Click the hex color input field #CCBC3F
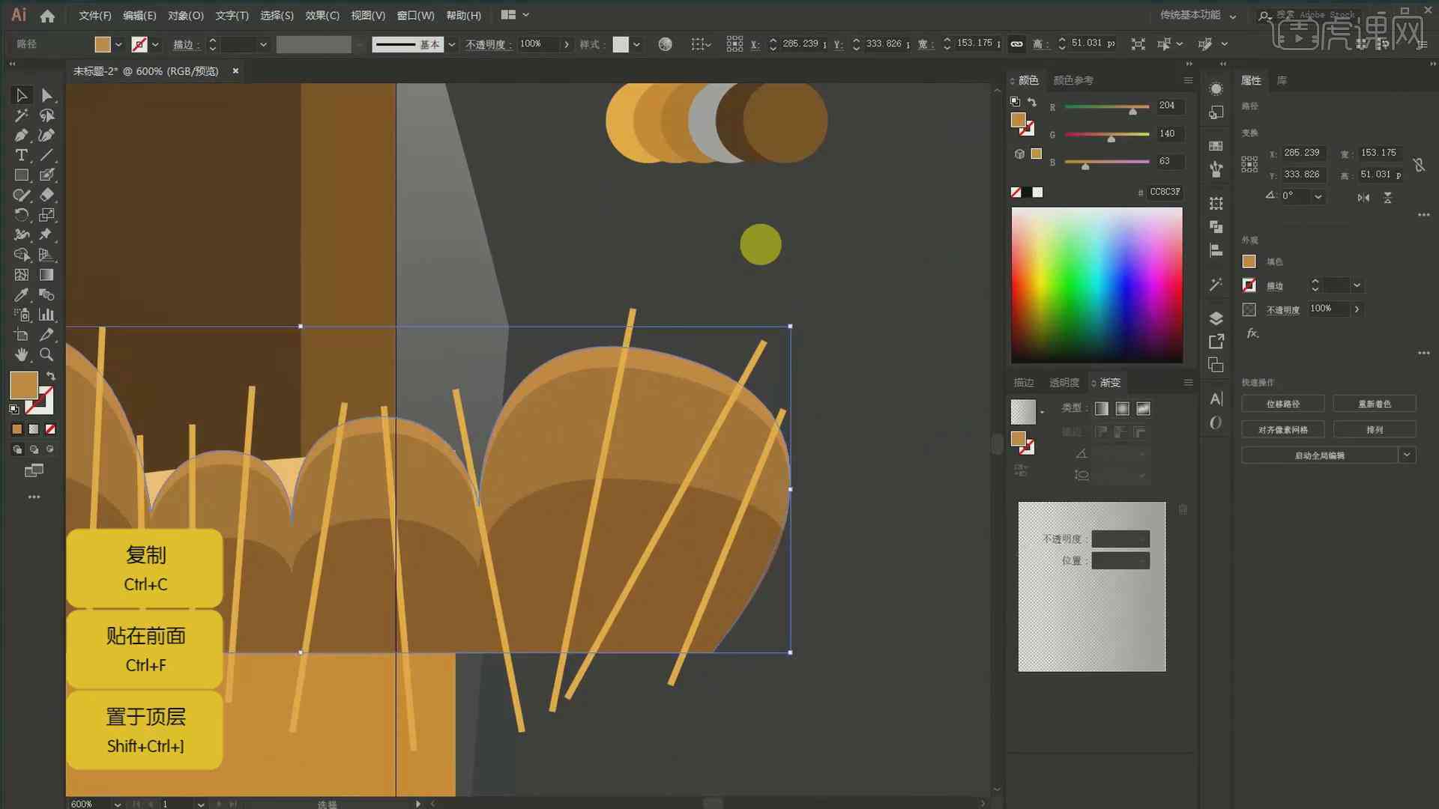Screen dimensions: 1439x809 (1164, 191)
